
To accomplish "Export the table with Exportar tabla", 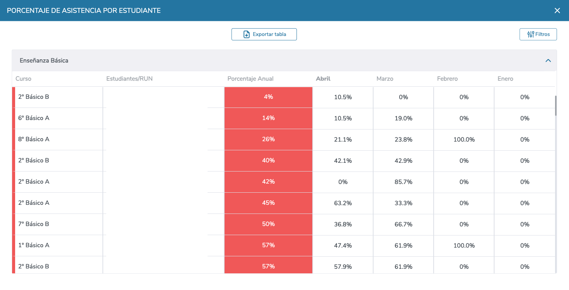I will pos(264,34).
